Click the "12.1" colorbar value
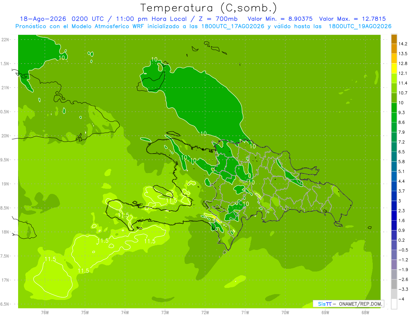 tap(403, 73)
